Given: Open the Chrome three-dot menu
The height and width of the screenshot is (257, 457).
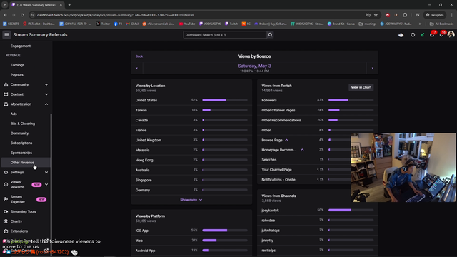Looking at the screenshot, I should tap(452, 15).
